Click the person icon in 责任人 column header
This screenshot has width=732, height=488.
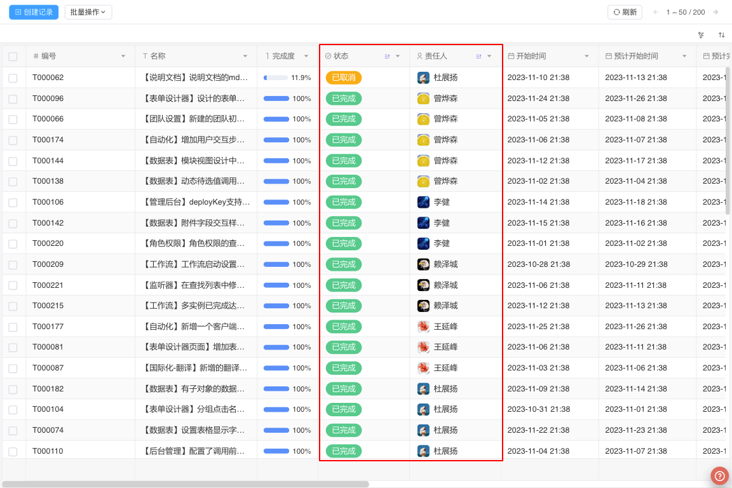click(x=419, y=55)
